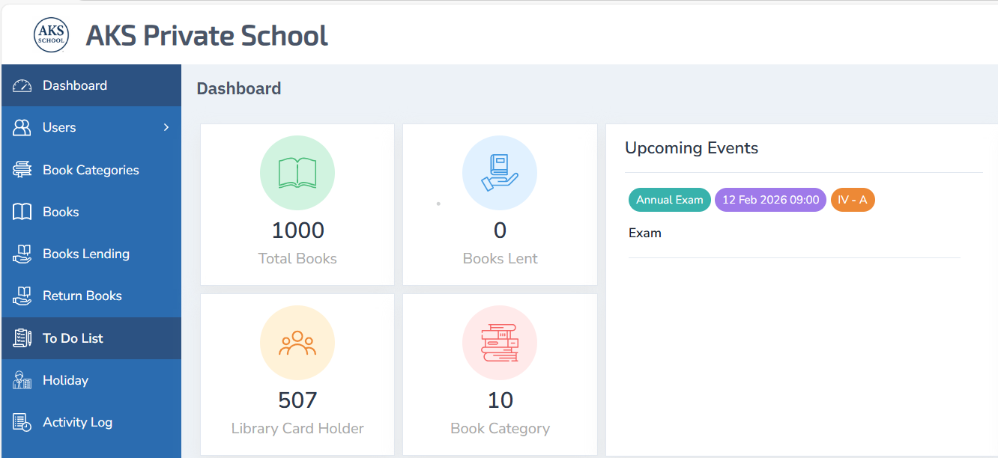Go to Return Books page
The image size is (998, 458).
[x=82, y=296]
